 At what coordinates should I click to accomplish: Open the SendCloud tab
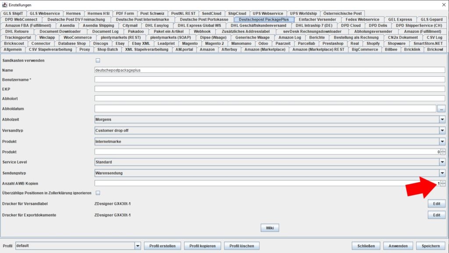tap(212, 14)
